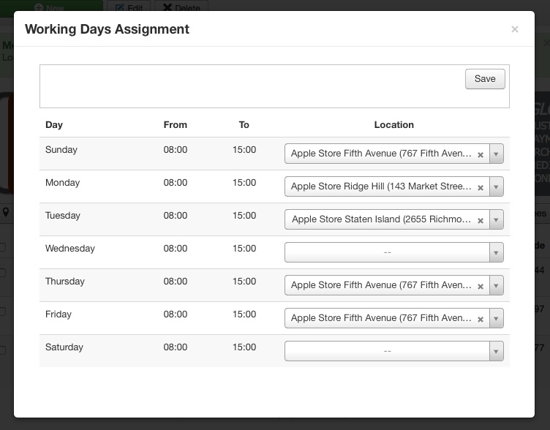The height and width of the screenshot is (430, 550).
Task: Select the Saturday From time 08:00
Action: tap(176, 347)
